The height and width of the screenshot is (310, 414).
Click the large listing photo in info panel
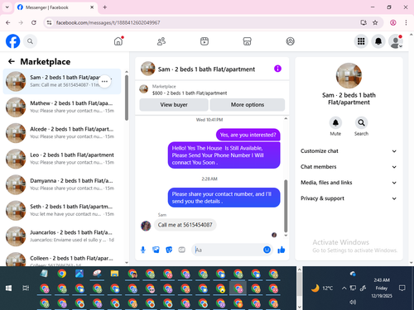point(349,75)
